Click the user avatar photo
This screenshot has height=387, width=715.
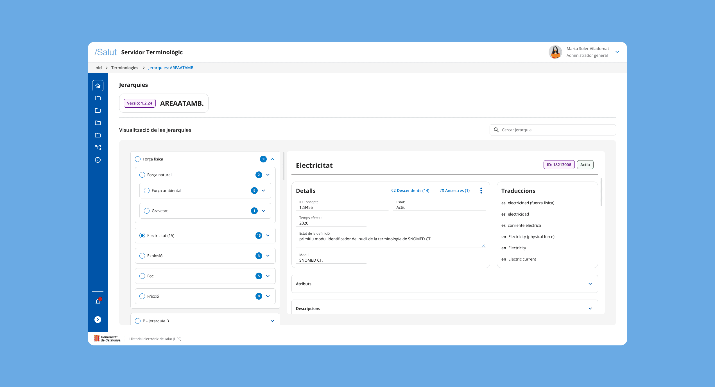(555, 52)
